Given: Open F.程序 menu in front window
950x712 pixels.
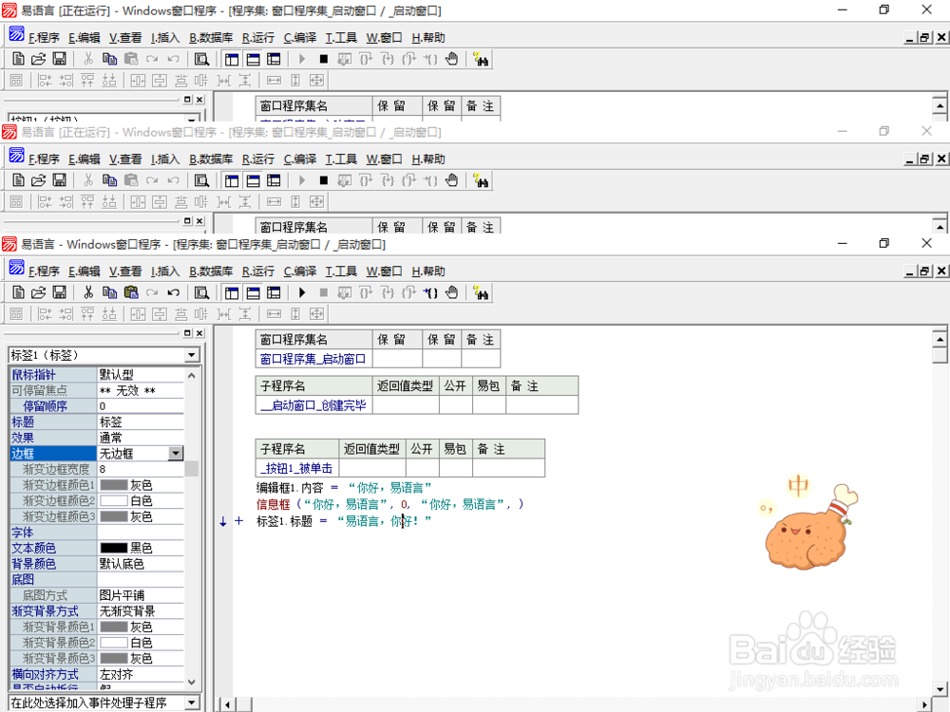Looking at the screenshot, I should pos(45,272).
